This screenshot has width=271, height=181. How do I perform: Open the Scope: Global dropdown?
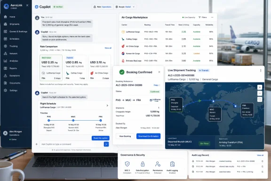pyautogui.click(x=125, y=7)
